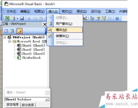Collapse the Microsoft Excel 对象 folder node
This screenshot has height=108, width=138.
[9, 42]
